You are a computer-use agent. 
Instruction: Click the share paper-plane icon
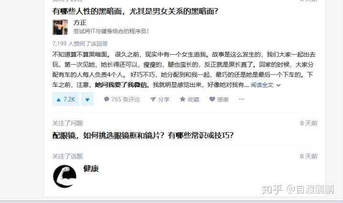click(153, 99)
